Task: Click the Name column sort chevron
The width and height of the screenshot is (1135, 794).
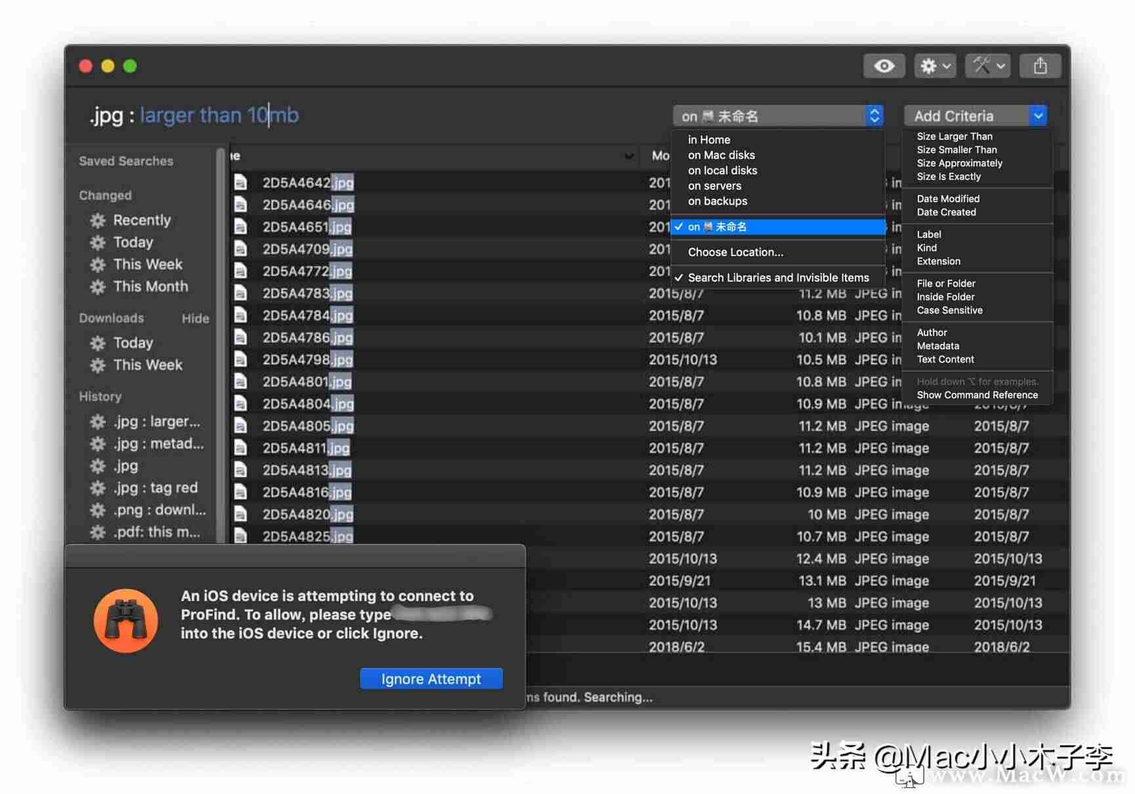Action: tap(629, 156)
